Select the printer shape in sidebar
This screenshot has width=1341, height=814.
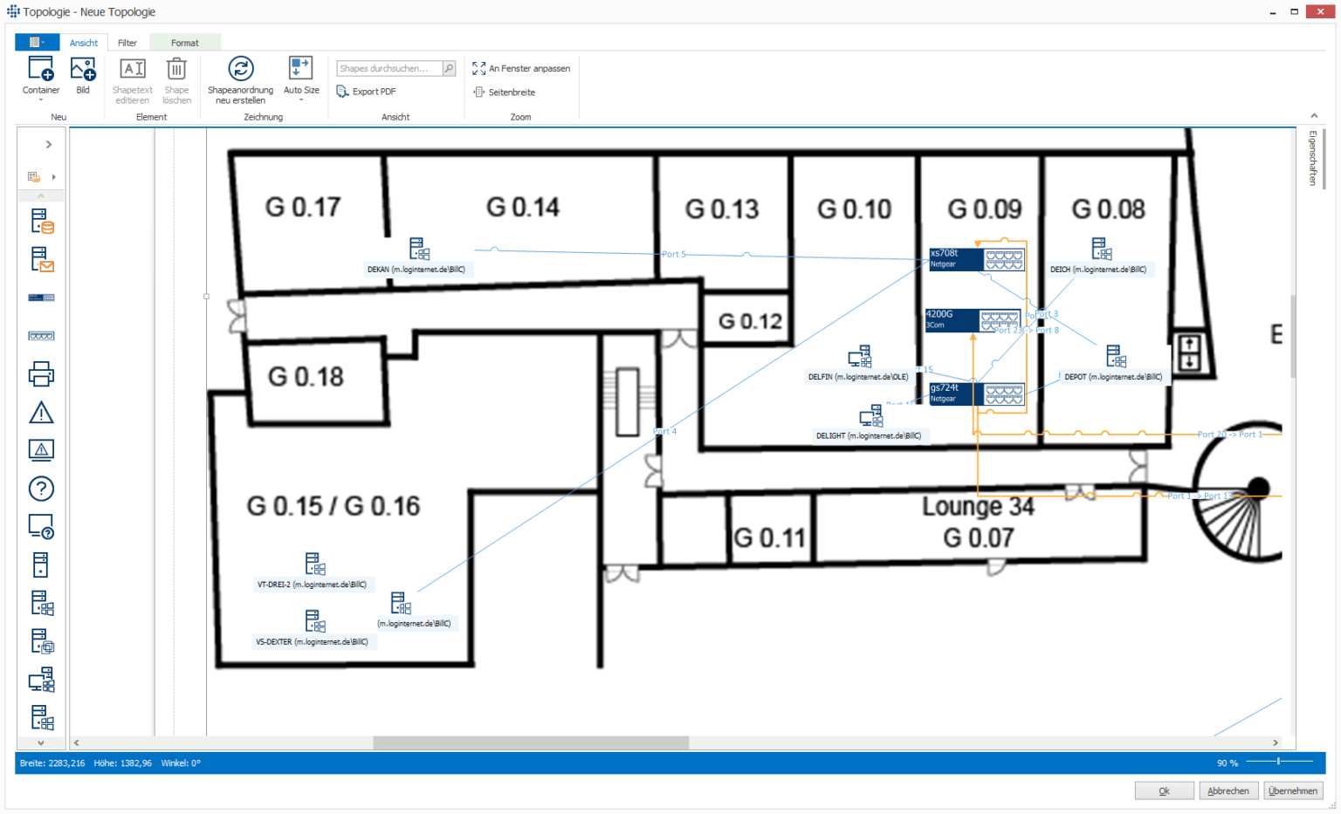coord(41,374)
